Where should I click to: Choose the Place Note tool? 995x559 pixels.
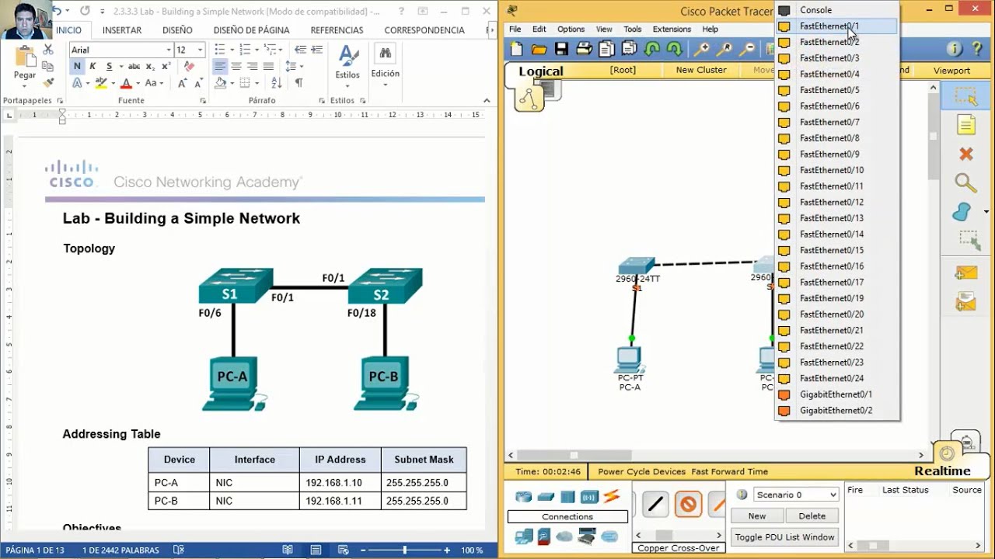click(965, 125)
